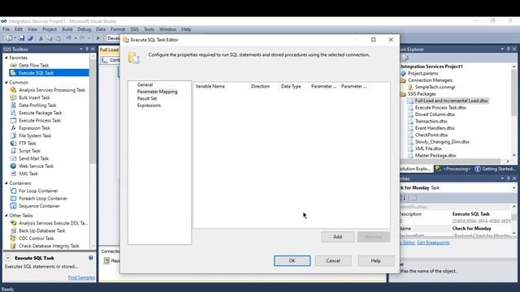Click the Variable Name column header

pos(221,87)
